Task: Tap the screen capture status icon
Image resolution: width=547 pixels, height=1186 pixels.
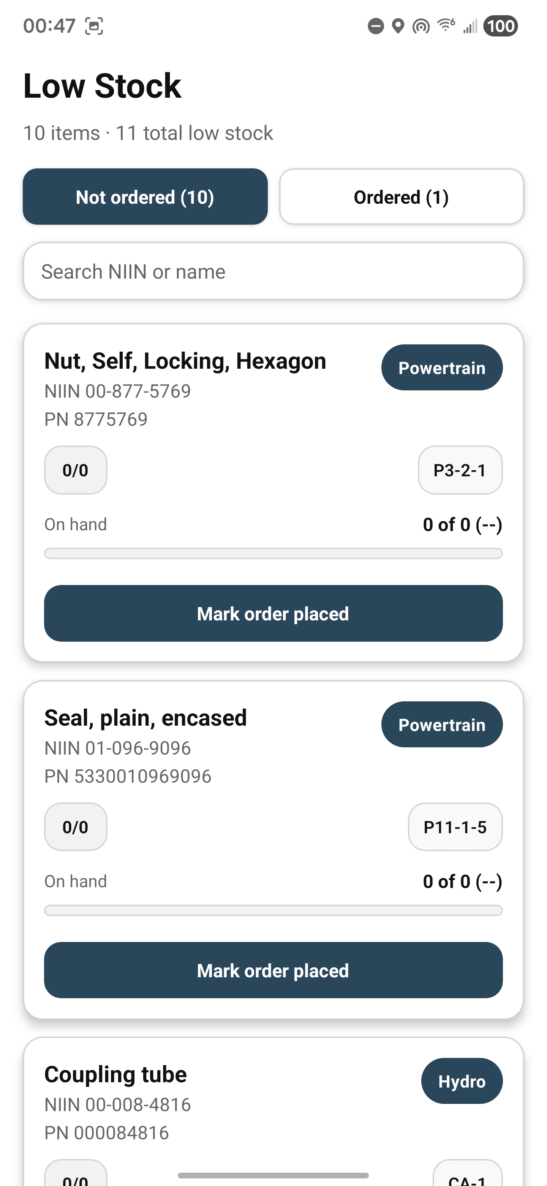Action: click(94, 26)
